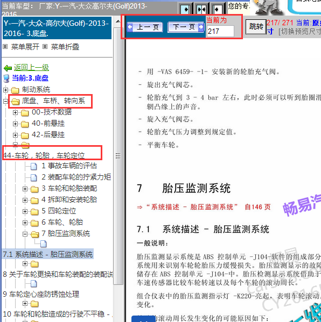The width and height of the screenshot is (321, 322).
Task: Click the menu collapse list icon
Action: 45,47
